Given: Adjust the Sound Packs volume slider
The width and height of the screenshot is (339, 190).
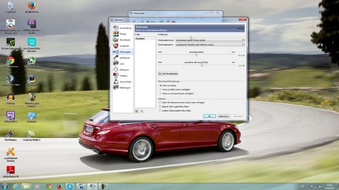Looking at the screenshot, I should point(202,65).
